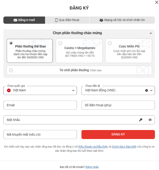
Task: Toggle password visibility eye icon
Action: (150, 120)
